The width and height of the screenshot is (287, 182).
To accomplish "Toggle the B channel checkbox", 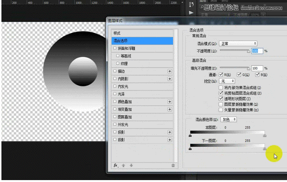I will click(x=257, y=74).
